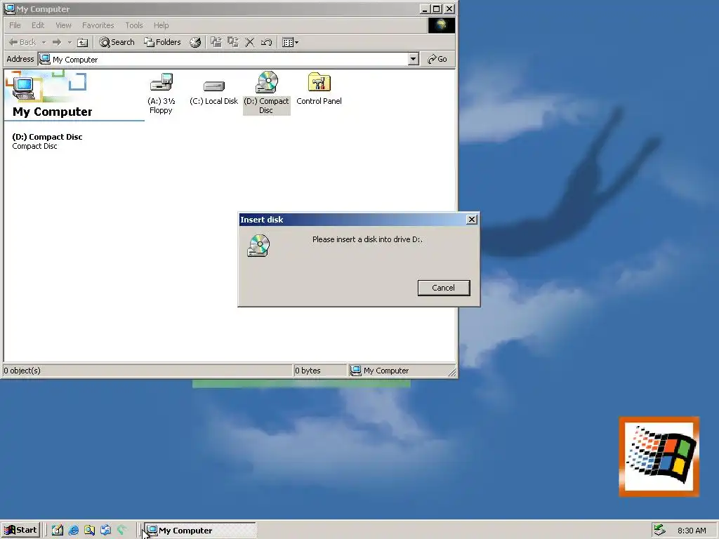The image size is (719, 539).
Task: Select the (A:) 3½ Floppy drive icon
Action: pyautogui.click(x=161, y=93)
